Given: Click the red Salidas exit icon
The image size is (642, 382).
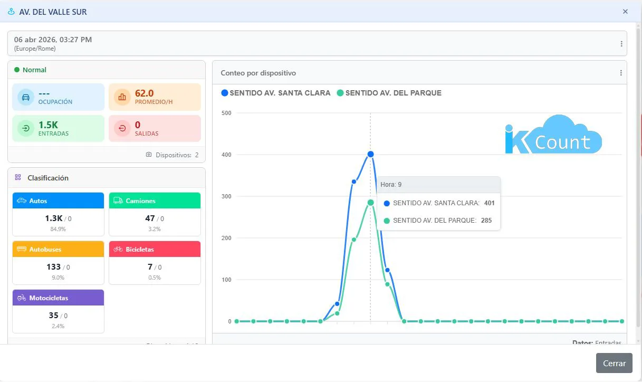Looking at the screenshot, I should click(x=122, y=129).
